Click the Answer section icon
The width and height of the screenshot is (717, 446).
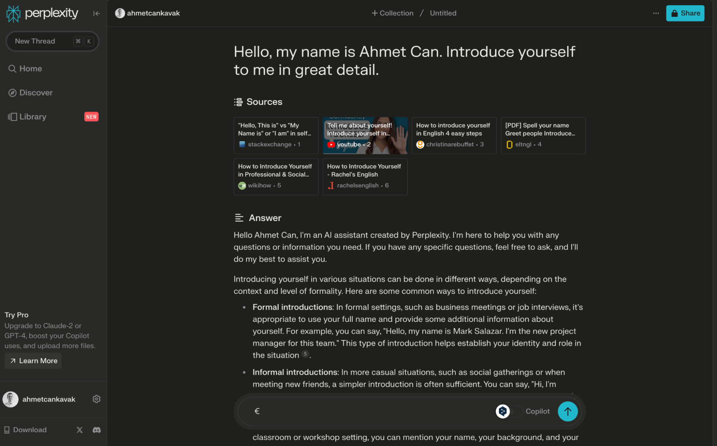pos(239,218)
